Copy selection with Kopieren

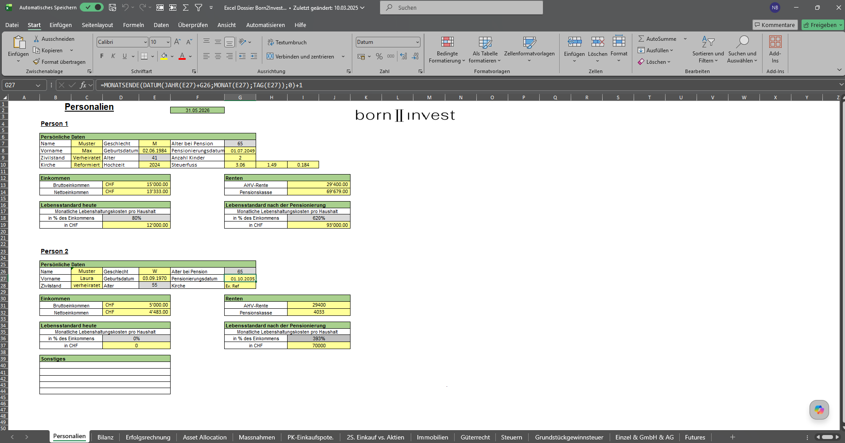tap(48, 51)
